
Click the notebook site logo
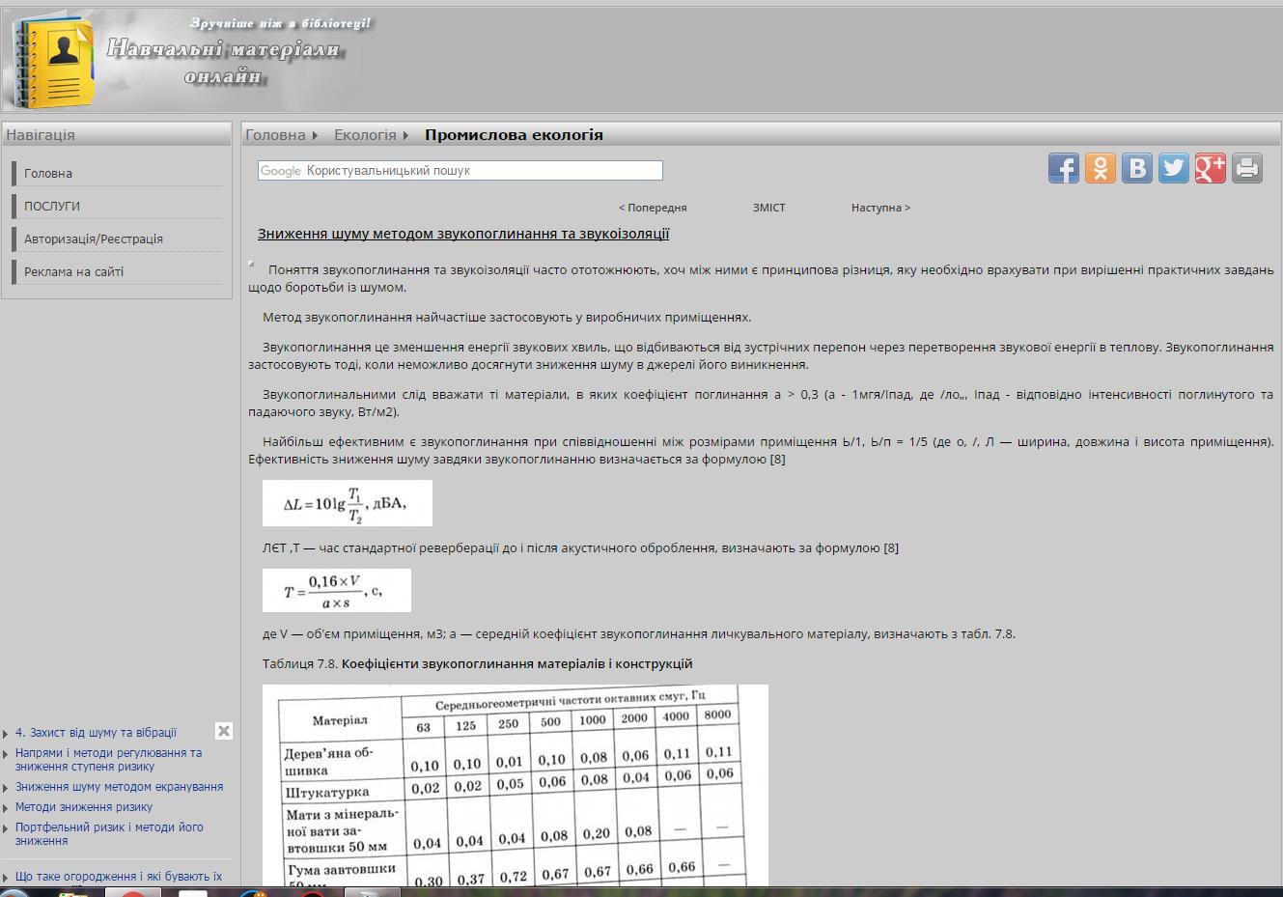click(x=53, y=63)
